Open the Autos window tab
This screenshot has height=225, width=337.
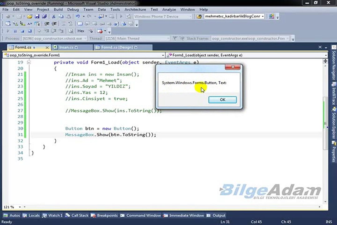[x=12, y=215]
